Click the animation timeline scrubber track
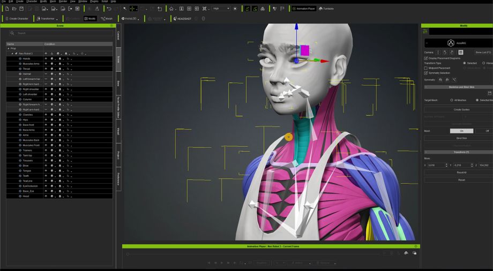 tap(255, 254)
